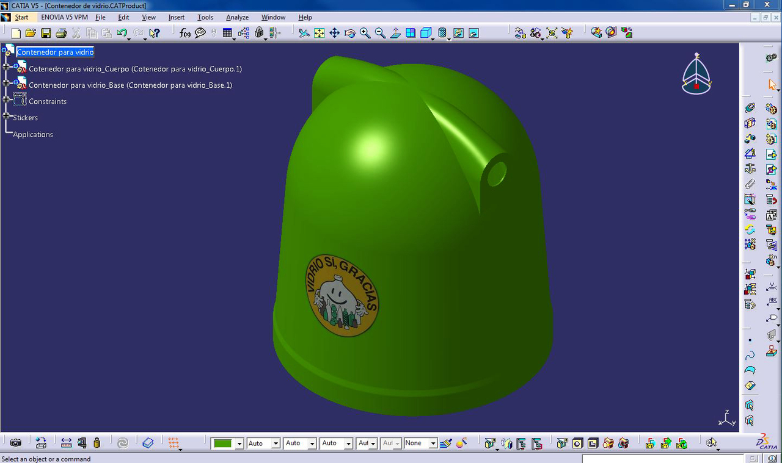This screenshot has width=782, height=463.
Task: Click the Hide/Show icon
Action: tap(459, 33)
